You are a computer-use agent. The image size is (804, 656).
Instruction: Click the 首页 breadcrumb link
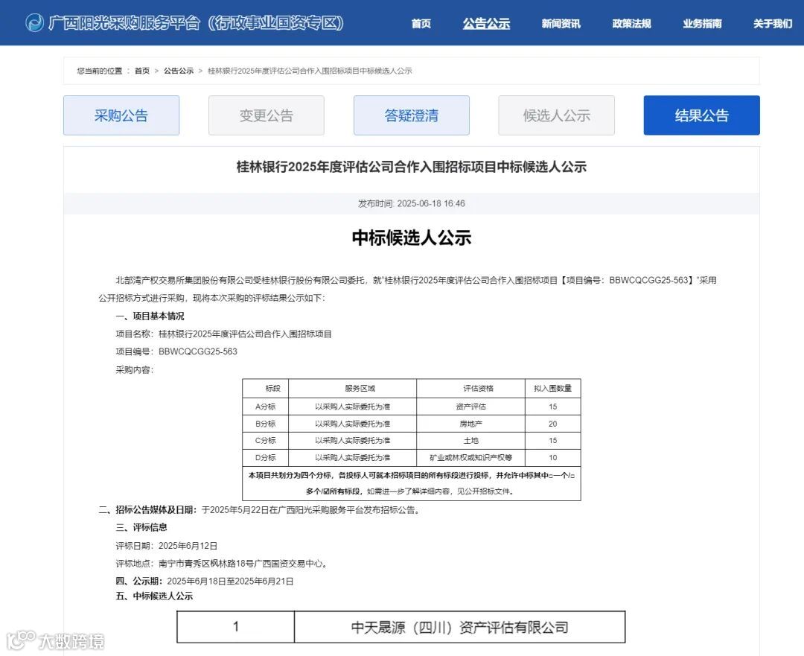[142, 71]
